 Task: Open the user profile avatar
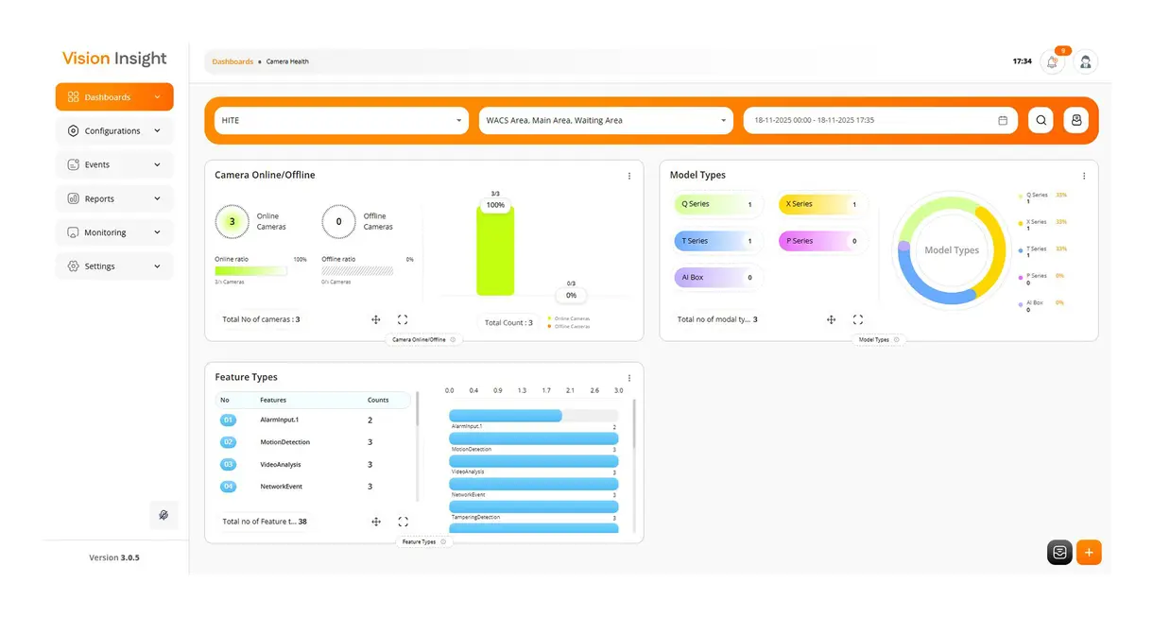point(1086,62)
